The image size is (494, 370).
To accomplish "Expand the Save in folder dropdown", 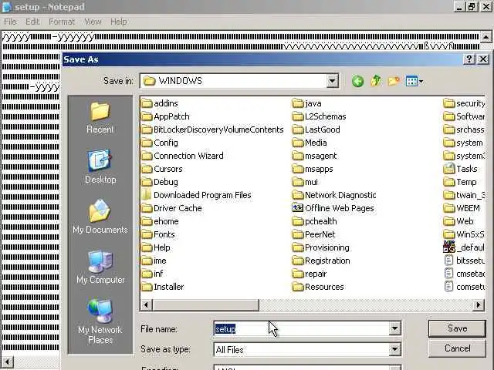I will 332,81.
